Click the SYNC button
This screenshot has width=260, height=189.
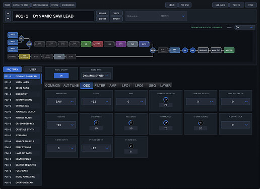coord(251,5)
